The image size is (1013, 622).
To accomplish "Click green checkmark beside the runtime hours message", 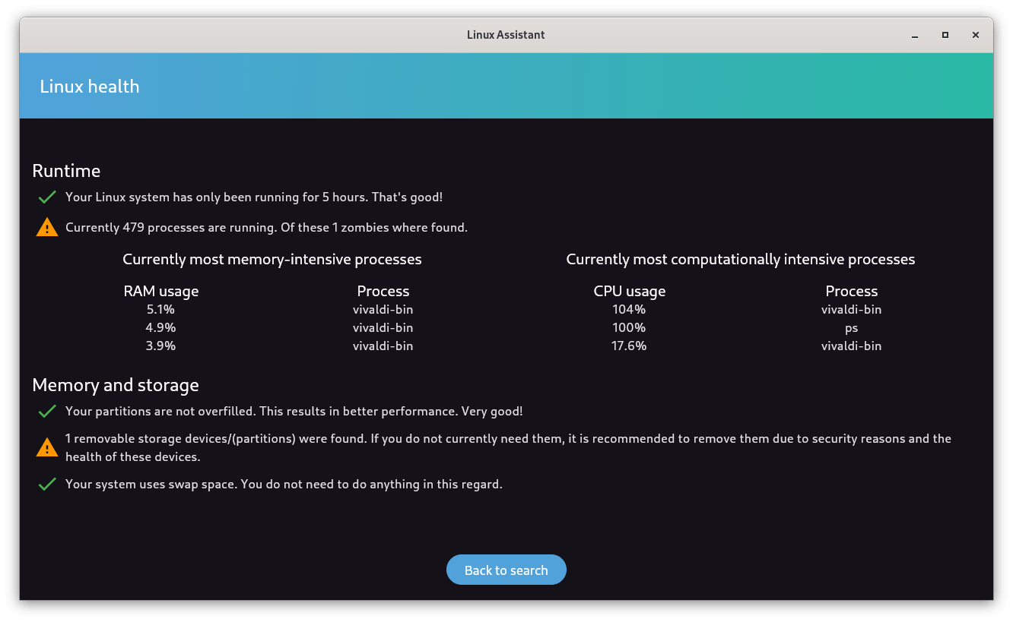I will [x=47, y=197].
